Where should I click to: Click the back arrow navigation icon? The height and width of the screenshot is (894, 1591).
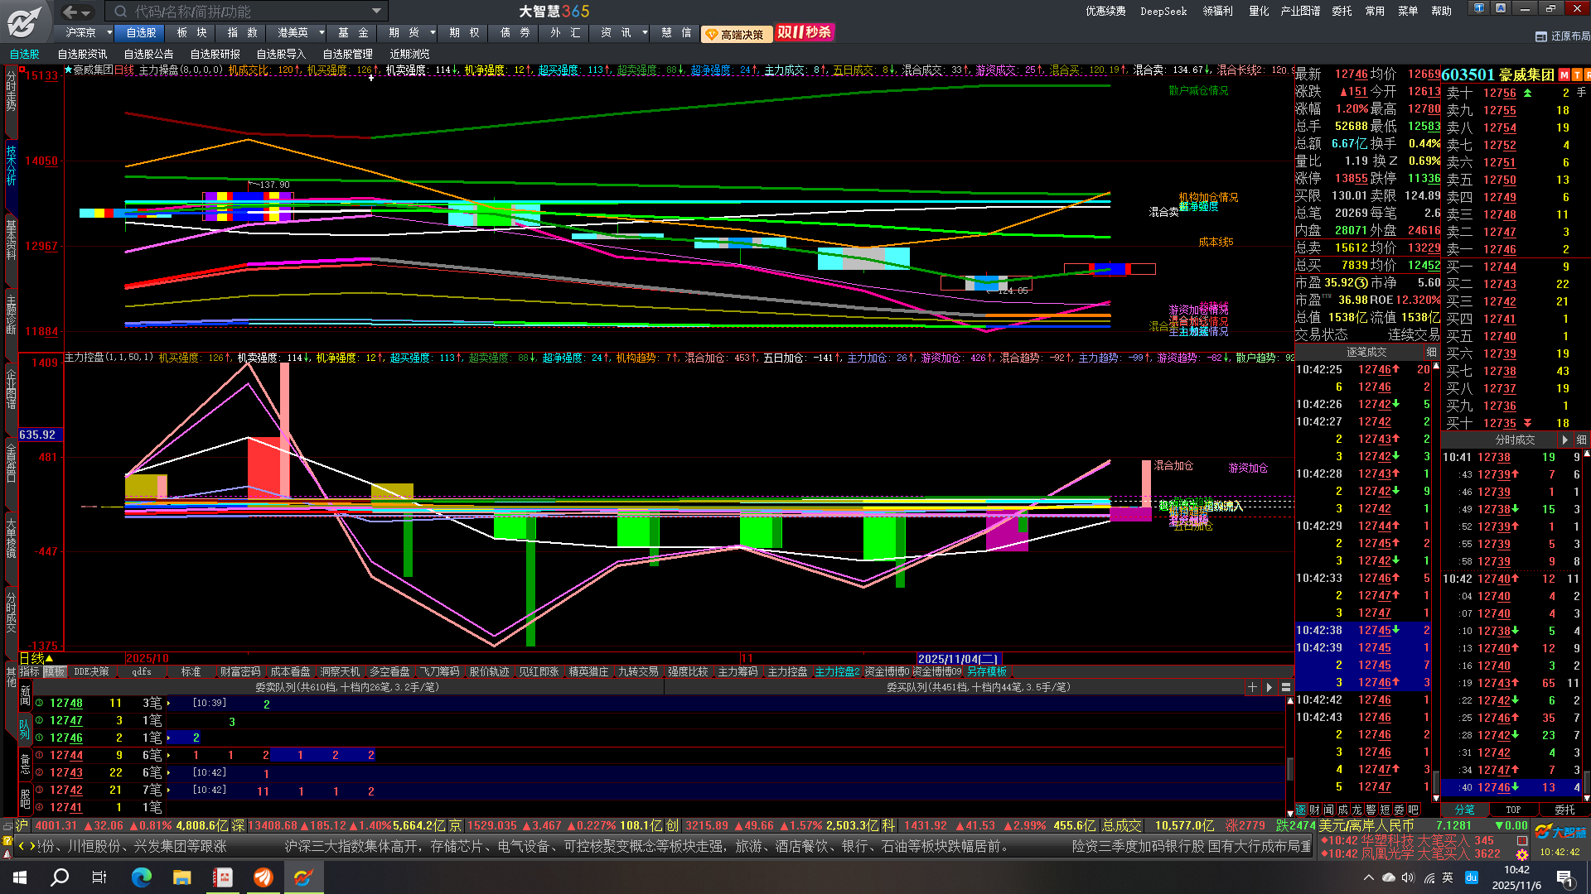click(x=70, y=12)
